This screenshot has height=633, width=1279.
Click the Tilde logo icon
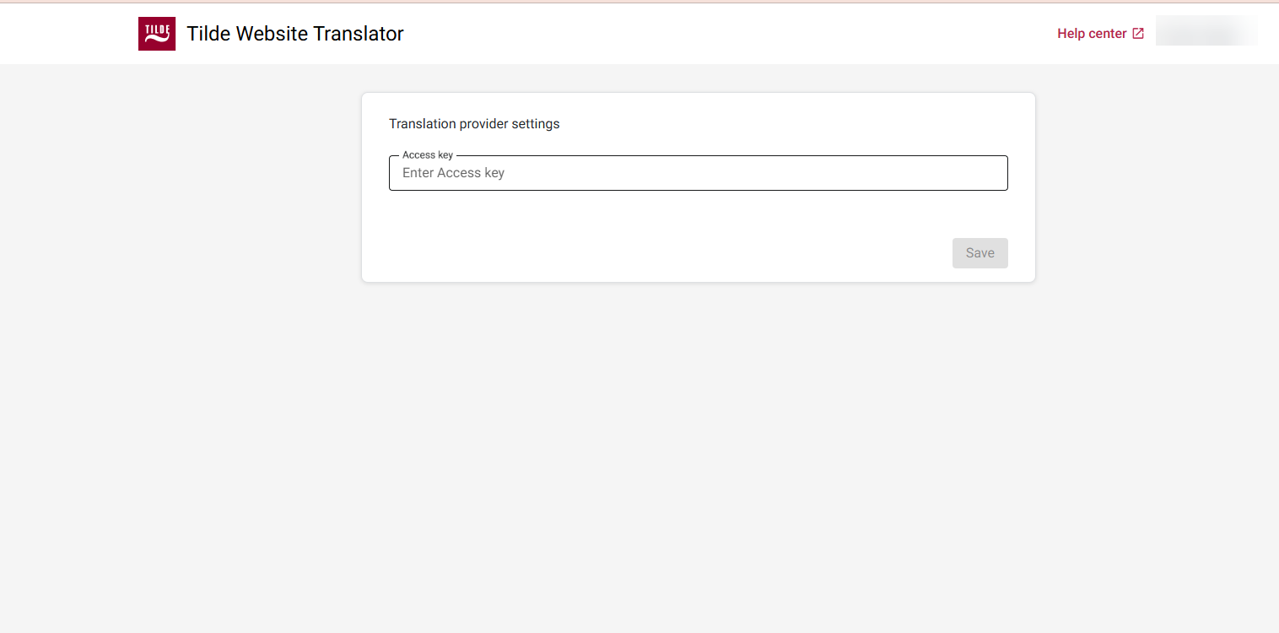tap(157, 34)
